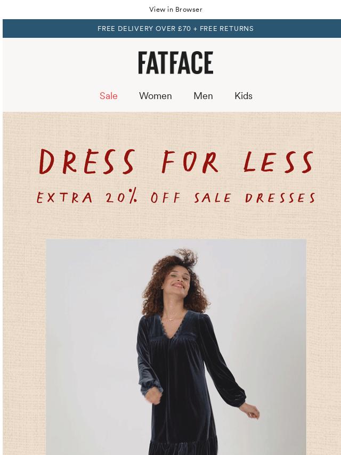Click the model's gold necklace
Viewport: 341px width, 455px height.
click(x=171, y=319)
